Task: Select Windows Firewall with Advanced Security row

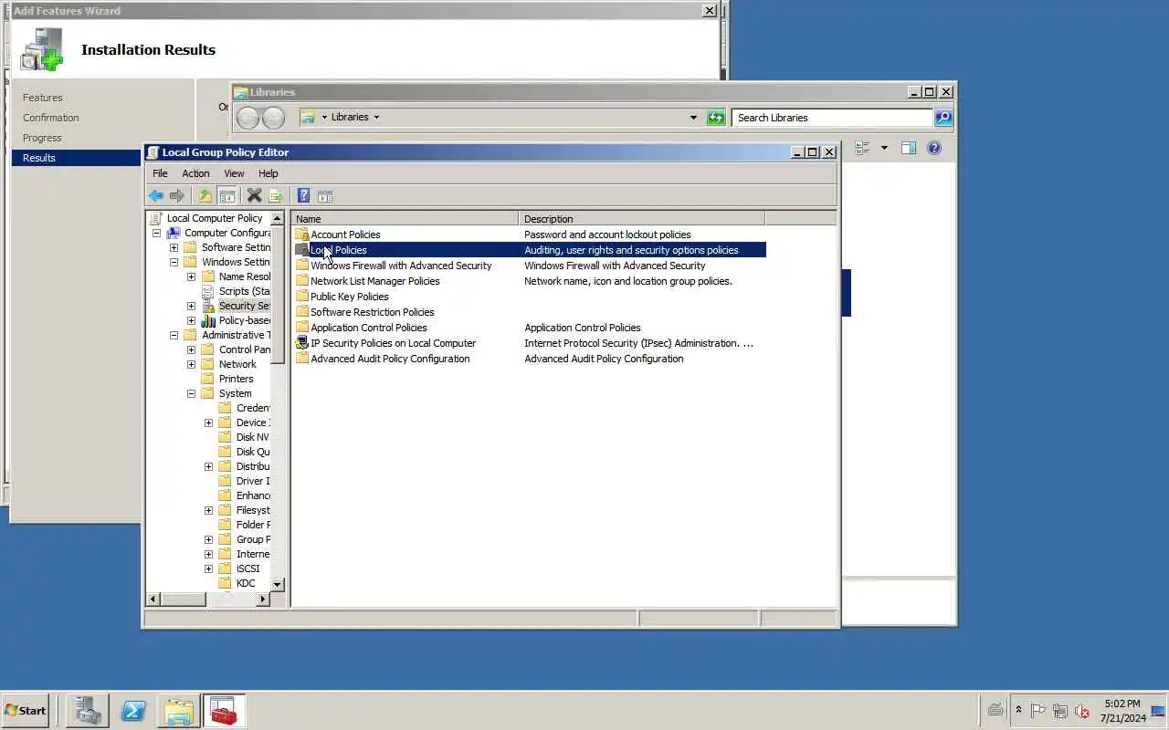Action: pyautogui.click(x=530, y=266)
